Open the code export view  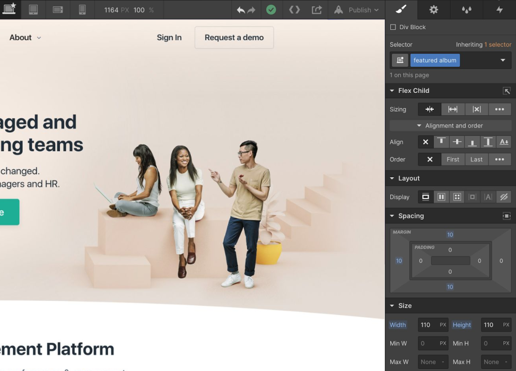295,9
